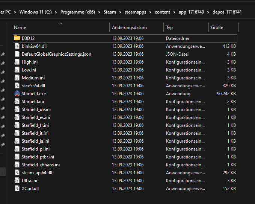
Task: Expand the chevron after Programme (x86)
Action: coord(99,12)
